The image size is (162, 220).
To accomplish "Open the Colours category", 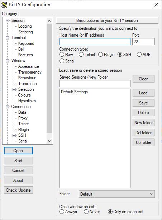I will point(24,95).
